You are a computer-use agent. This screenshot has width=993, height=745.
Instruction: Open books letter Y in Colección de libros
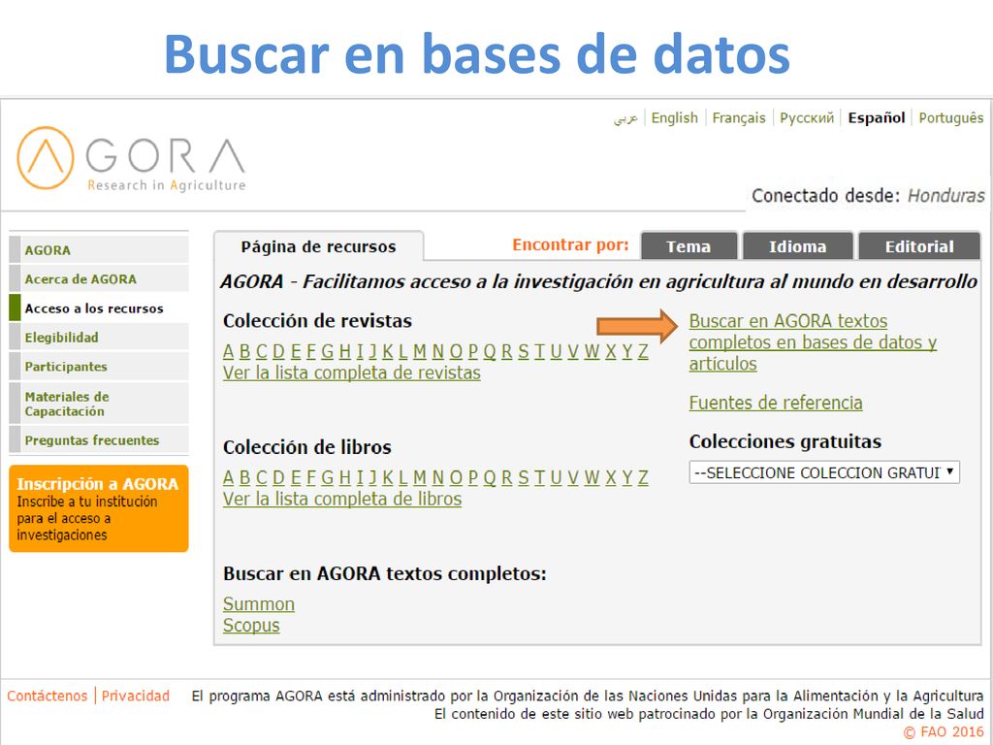point(627,477)
